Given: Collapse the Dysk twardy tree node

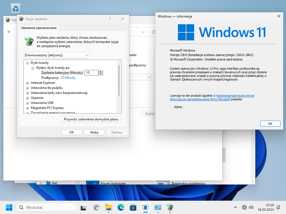Looking at the screenshot, I should click(x=28, y=63).
